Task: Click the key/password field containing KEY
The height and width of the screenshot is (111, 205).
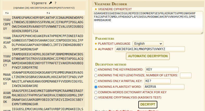Action: (161, 69)
